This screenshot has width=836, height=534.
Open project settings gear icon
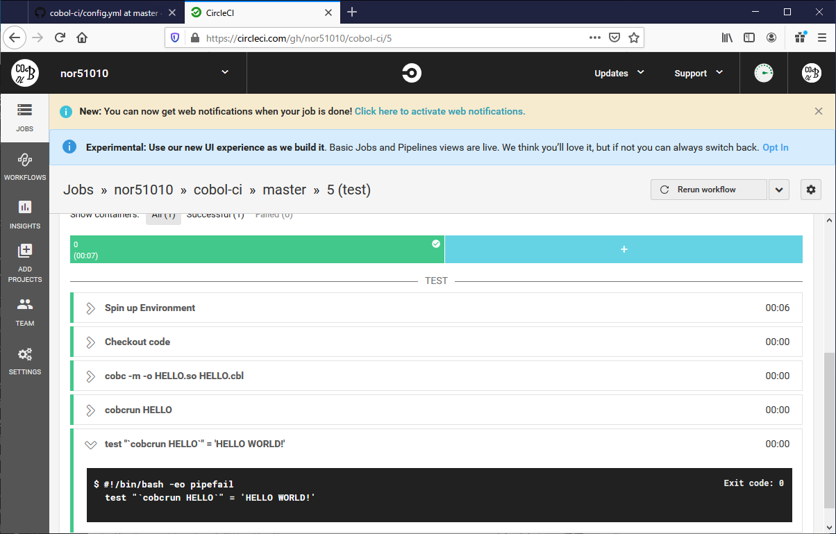point(811,190)
